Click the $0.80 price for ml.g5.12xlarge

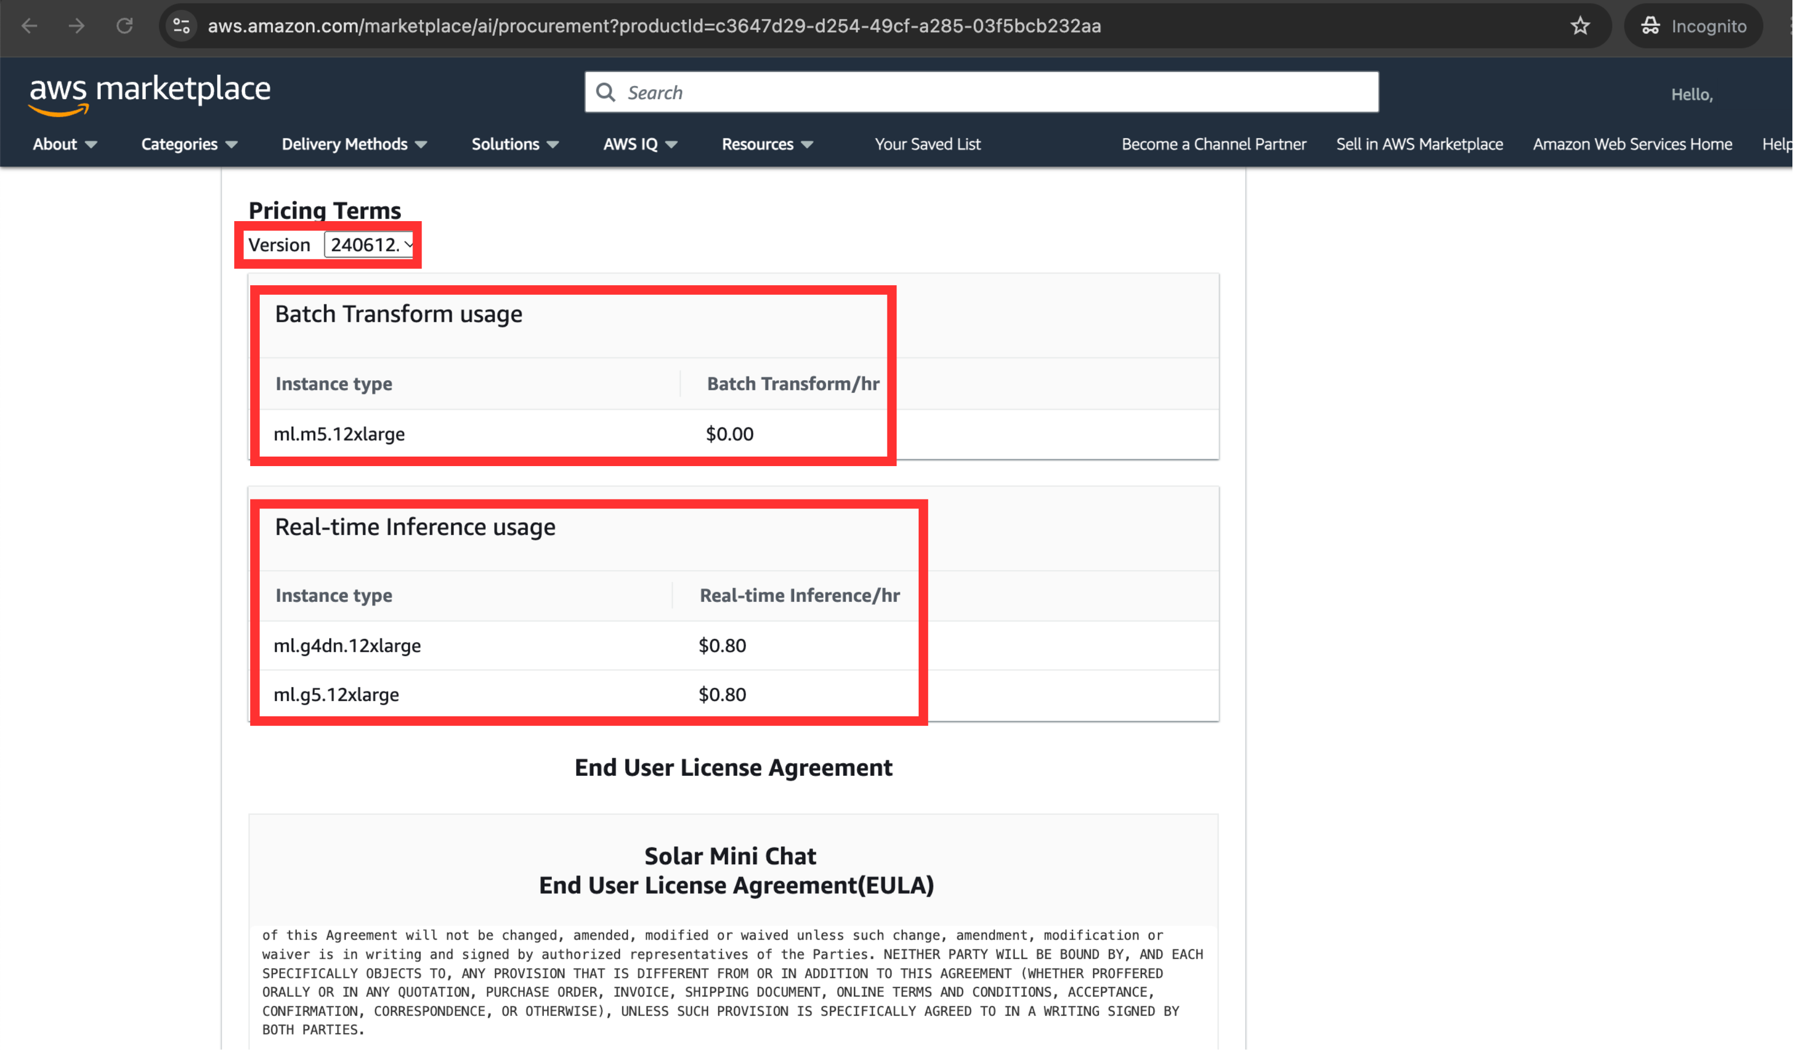tap(723, 695)
